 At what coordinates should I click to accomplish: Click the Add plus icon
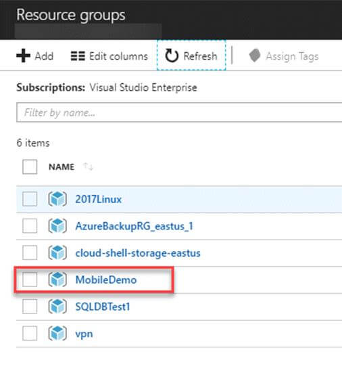click(23, 56)
